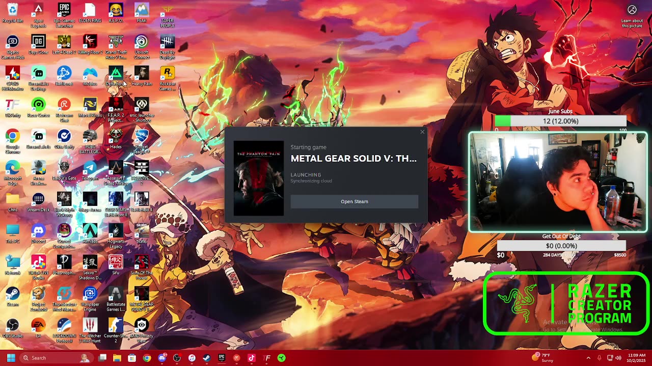
Task: Select the Witcher 3 Wild Hunt shortcut
Action: pos(90,331)
